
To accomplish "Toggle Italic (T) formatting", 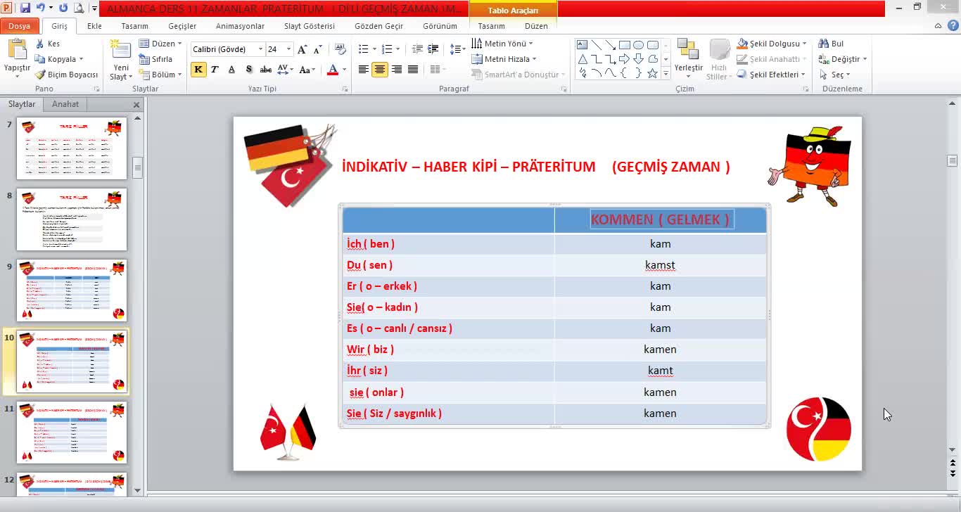I will pos(215,70).
